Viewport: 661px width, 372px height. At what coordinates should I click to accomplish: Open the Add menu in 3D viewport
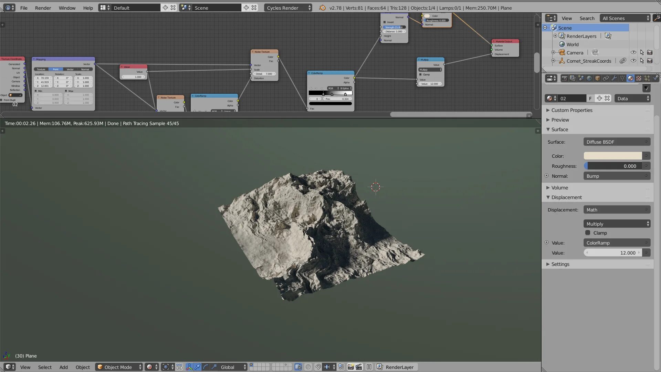pos(63,367)
